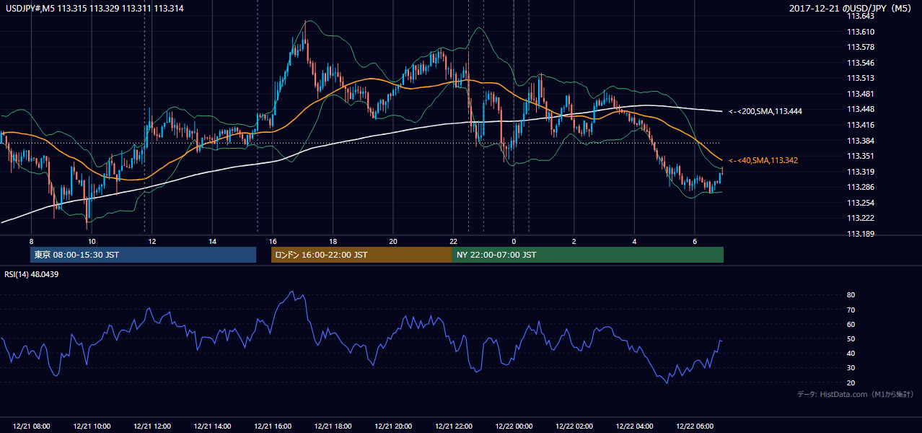This screenshot has height=433, width=922.
Task: Click the 113.254 price axis label
Action: (861, 203)
